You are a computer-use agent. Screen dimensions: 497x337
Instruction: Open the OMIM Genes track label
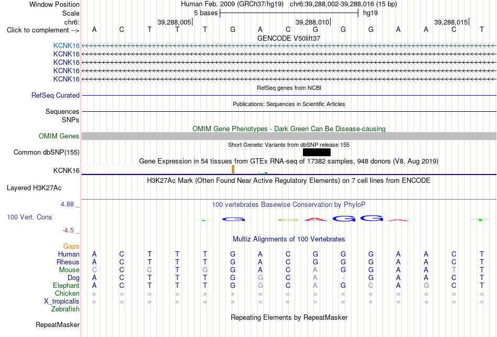pos(59,136)
